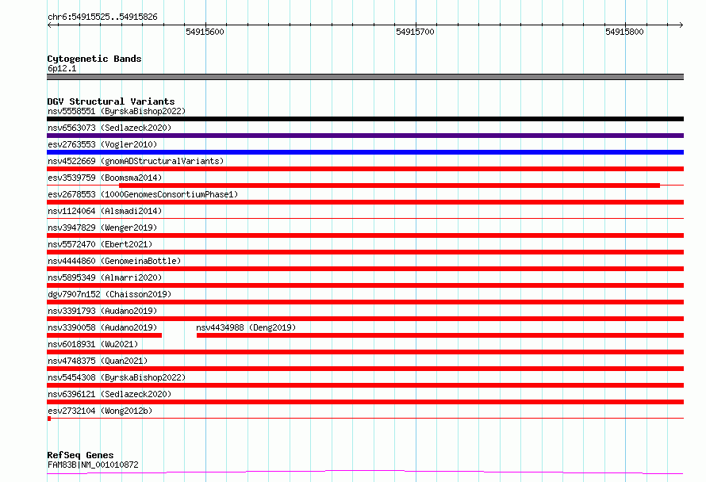Click variant label esv2763553 (Vogler2010)
706x482 pixels.
102,144
